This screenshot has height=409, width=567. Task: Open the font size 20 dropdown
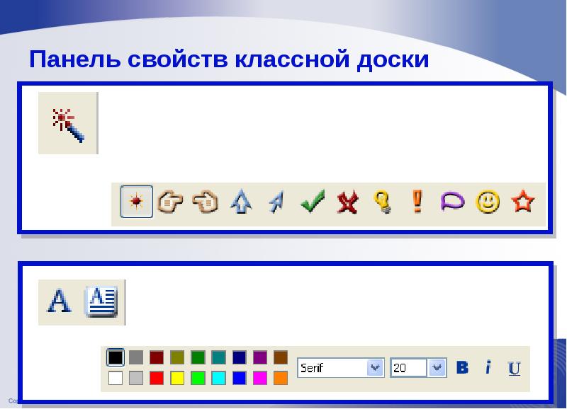[437, 368]
